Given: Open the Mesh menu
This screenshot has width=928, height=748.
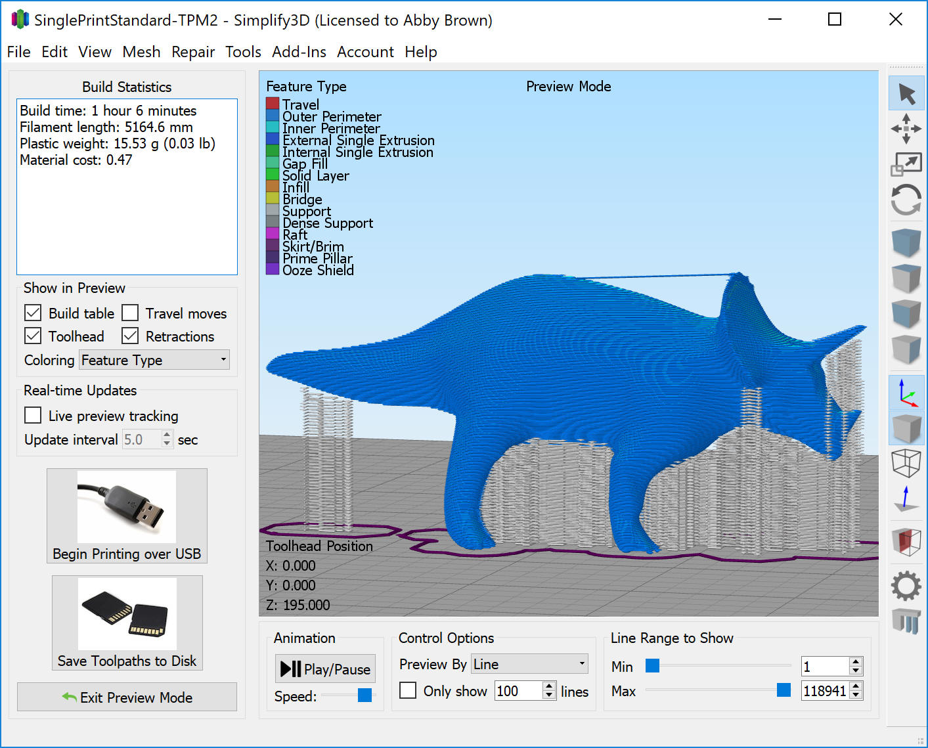Looking at the screenshot, I should coord(141,52).
